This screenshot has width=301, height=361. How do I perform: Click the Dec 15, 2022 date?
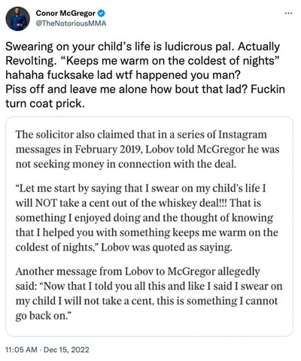point(66,350)
